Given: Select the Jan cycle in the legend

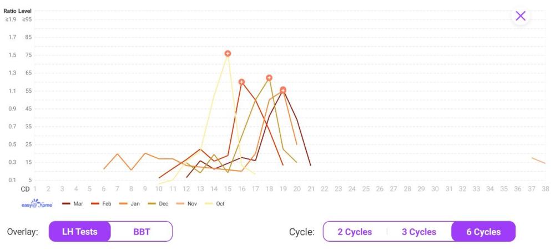Looking at the screenshot, I should [129, 204].
